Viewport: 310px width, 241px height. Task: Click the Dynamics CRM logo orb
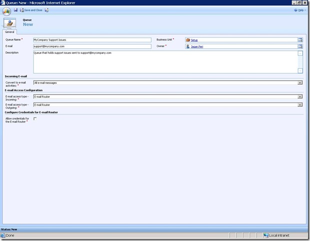6,11
